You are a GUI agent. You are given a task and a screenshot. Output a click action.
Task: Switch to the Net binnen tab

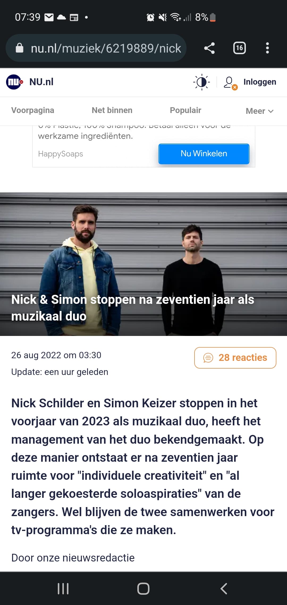coord(112,110)
